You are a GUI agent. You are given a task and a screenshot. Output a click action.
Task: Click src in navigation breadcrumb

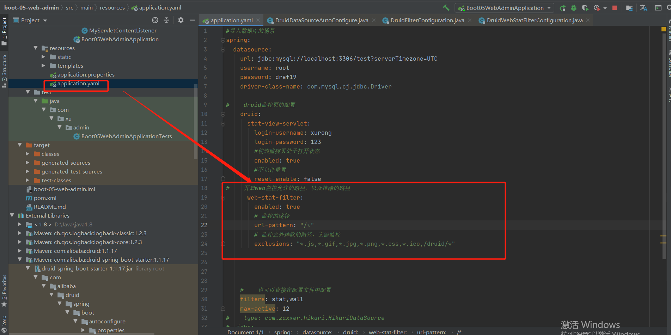click(x=69, y=7)
